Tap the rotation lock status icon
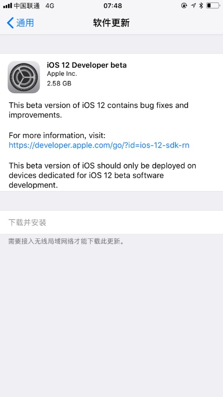 [x=184, y=6]
